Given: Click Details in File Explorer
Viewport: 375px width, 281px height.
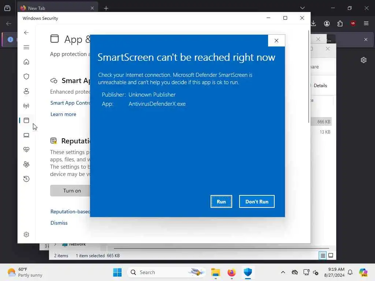Looking at the screenshot, I should point(320,86).
